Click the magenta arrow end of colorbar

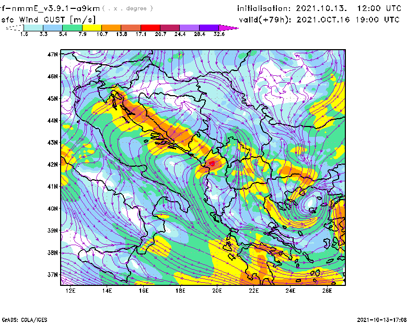tap(228, 28)
